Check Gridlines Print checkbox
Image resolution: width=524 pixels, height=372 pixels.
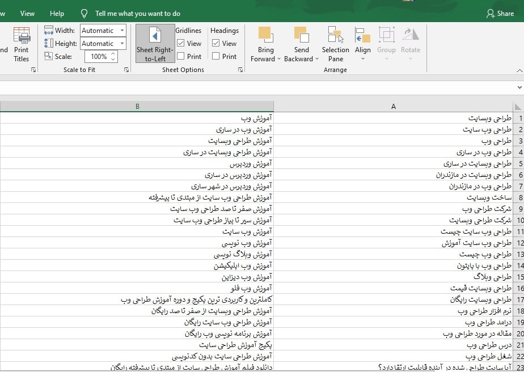tap(180, 56)
